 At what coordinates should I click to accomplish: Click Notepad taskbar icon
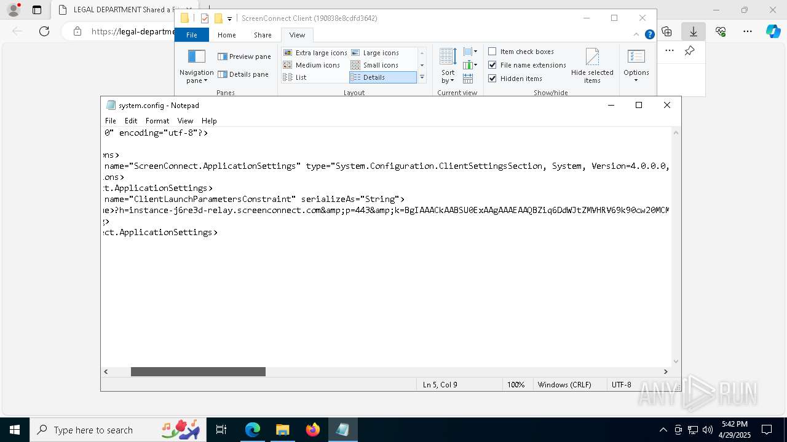(x=342, y=430)
